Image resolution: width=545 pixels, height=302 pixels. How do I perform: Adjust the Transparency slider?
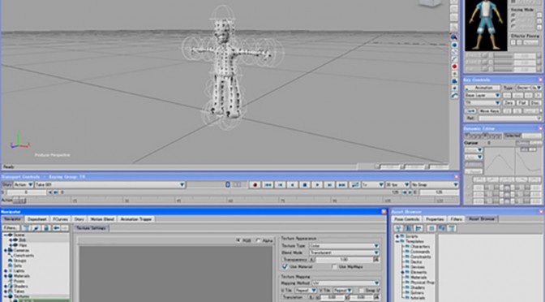(344, 260)
